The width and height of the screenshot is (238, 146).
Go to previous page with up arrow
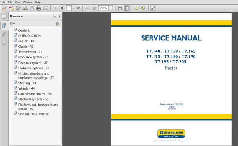click(x=55, y=8)
